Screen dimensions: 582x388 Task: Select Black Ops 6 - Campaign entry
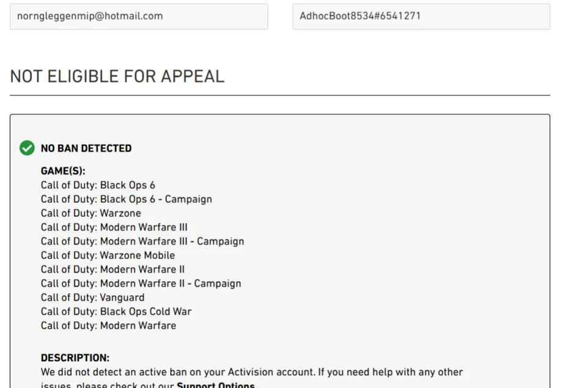pos(127,199)
